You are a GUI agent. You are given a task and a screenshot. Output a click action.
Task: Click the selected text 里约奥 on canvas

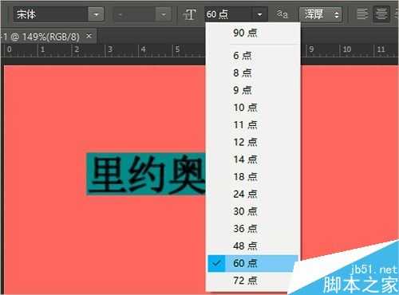tap(146, 175)
